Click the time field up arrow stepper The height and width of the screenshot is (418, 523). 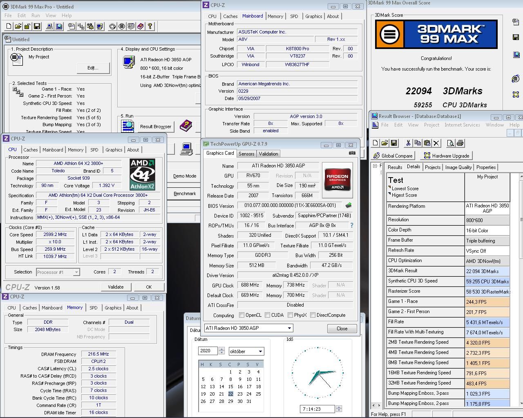pos(338,407)
